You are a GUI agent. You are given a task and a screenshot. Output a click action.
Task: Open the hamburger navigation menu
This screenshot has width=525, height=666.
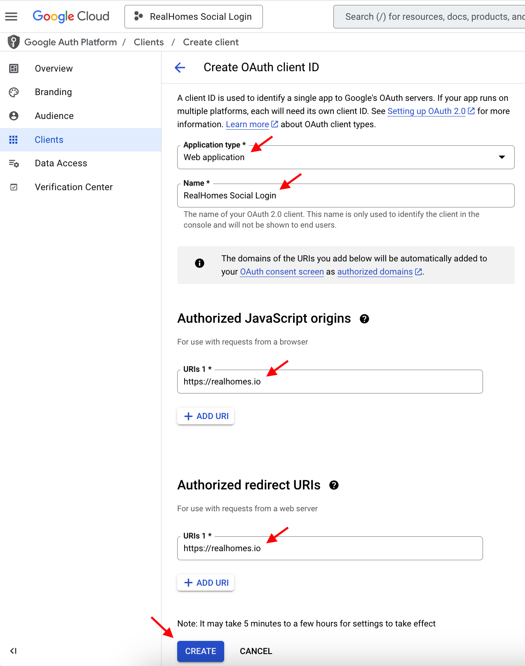[11, 16]
